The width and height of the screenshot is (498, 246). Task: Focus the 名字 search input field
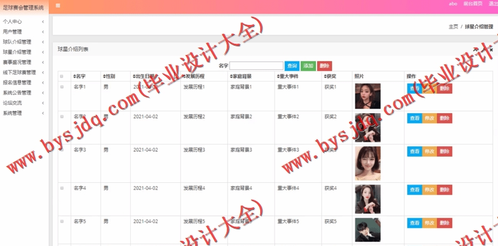[257, 66]
